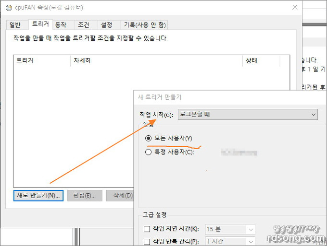The width and height of the screenshot is (327, 246).
Task: Choose the 특정 사용자 radio option
Action: [149, 152]
